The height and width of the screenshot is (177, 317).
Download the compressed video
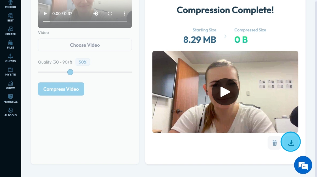point(291,142)
